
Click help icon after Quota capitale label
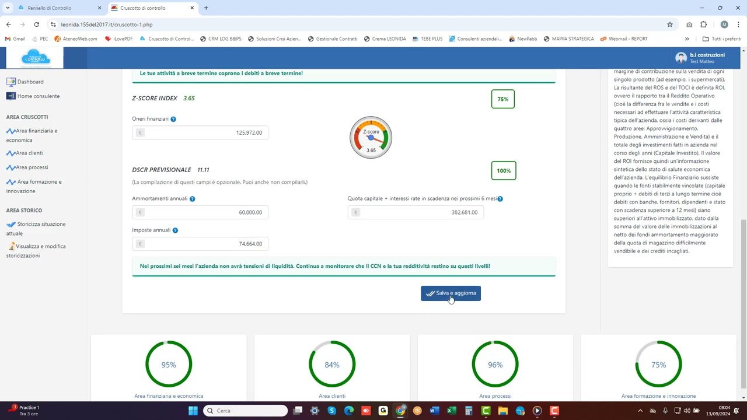tap(500, 199)
